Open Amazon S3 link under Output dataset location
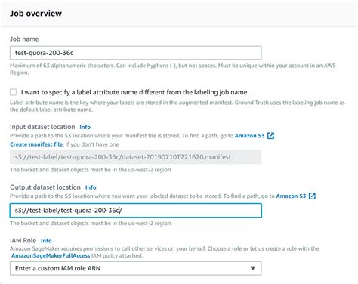Image resolution: width=358 pixels, height=284 pixels. (291, 196)
